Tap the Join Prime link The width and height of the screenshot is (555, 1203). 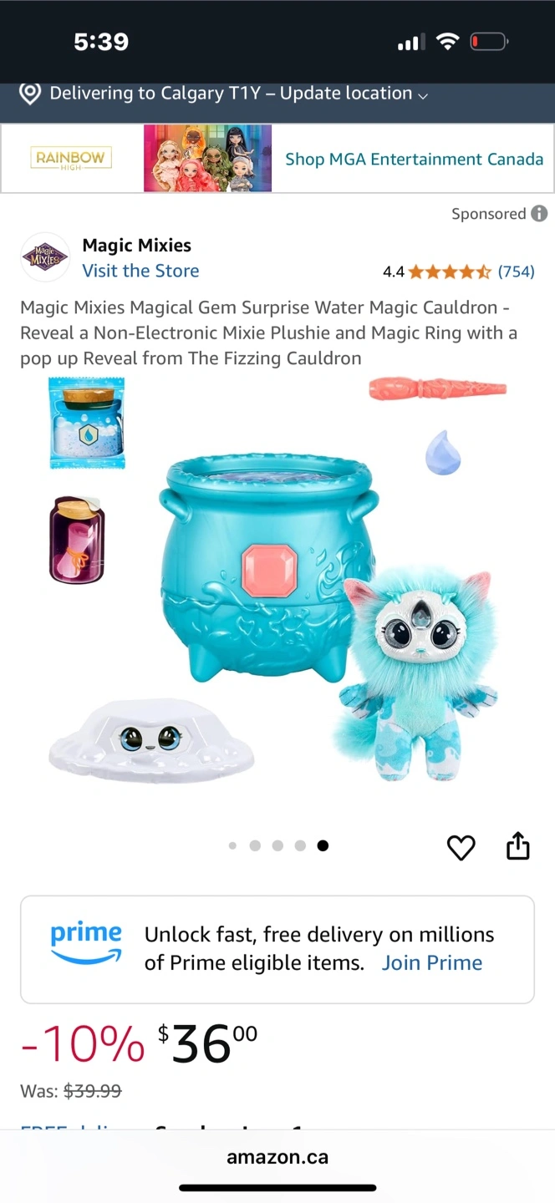pos(432,962)
